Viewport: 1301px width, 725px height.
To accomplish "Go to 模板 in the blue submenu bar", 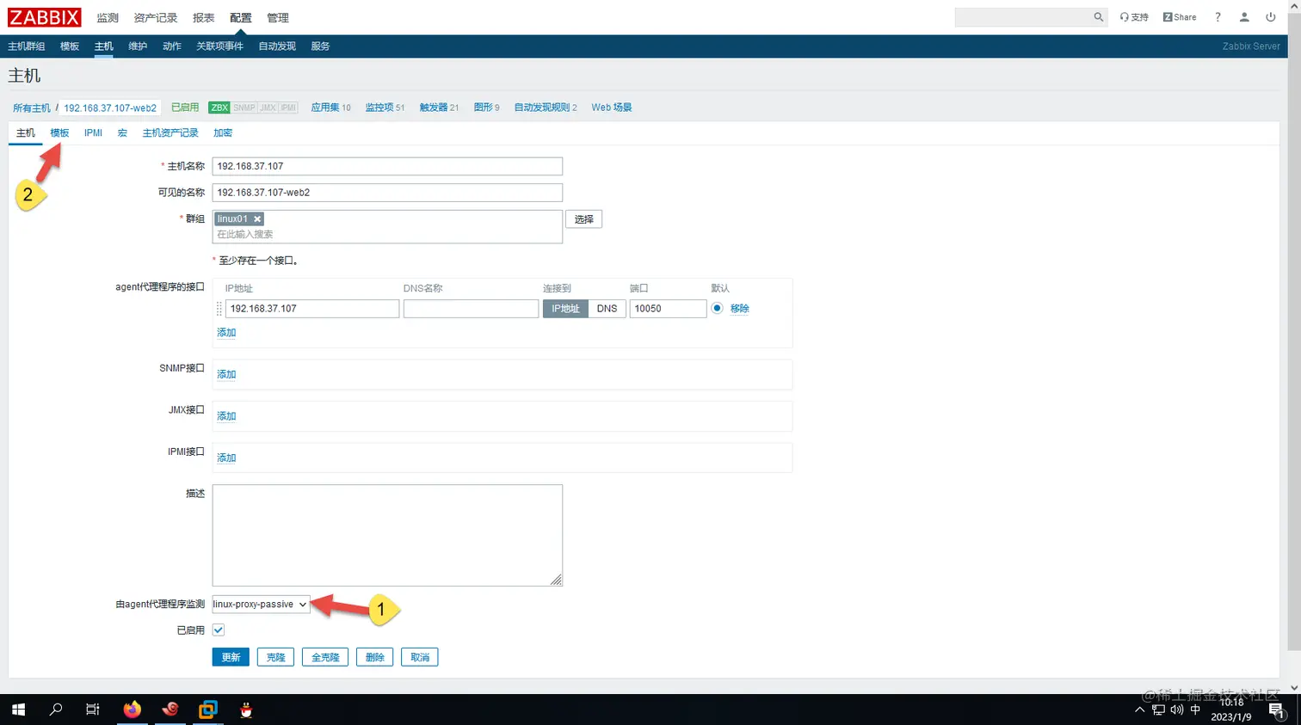I will [x=70, y=46].
